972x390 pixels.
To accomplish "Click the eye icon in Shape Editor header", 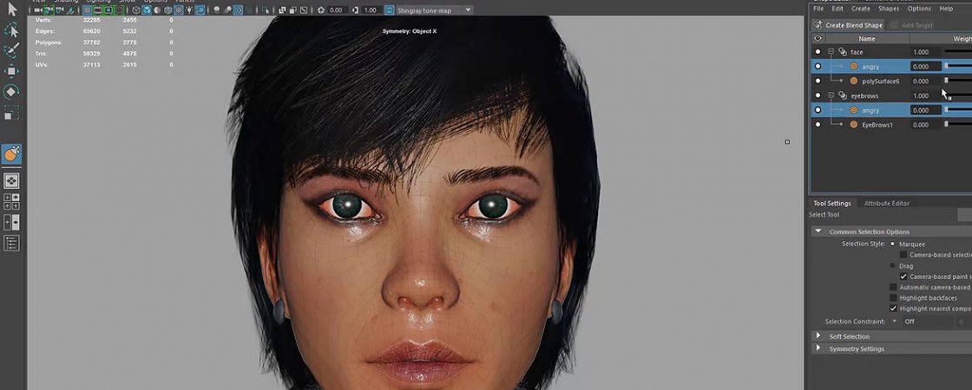I will pyautogui.click(x=818, y=38).
